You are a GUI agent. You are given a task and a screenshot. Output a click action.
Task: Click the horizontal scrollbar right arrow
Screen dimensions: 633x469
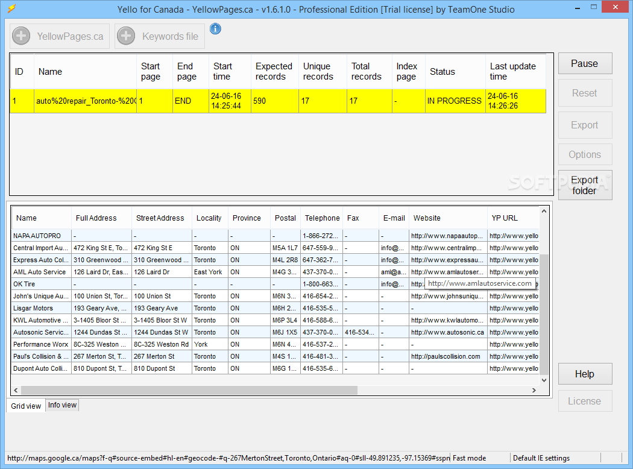(x=534, y=390)
